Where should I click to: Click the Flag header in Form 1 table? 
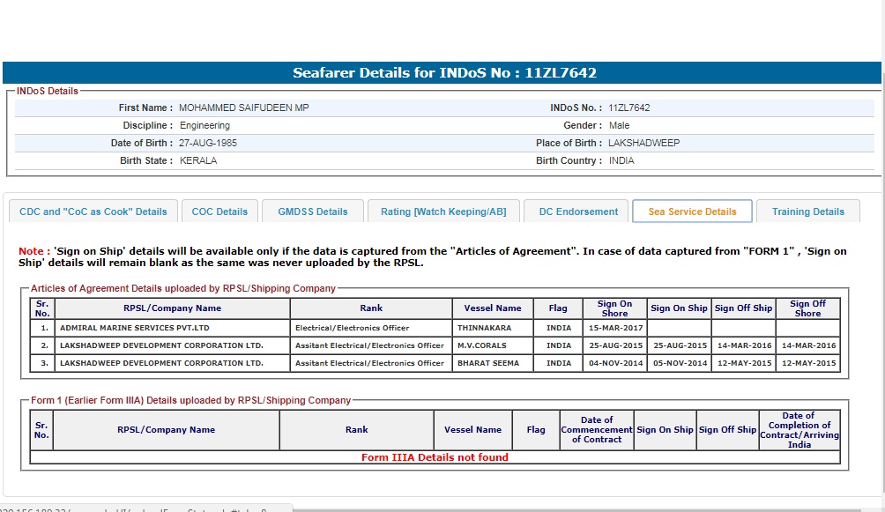(x=536, y=430)
